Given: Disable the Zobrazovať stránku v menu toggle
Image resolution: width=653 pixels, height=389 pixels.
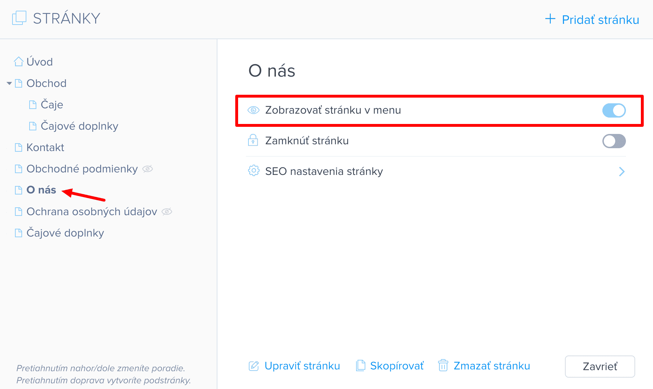Looking at the screenshot, I should pos(614,110).
